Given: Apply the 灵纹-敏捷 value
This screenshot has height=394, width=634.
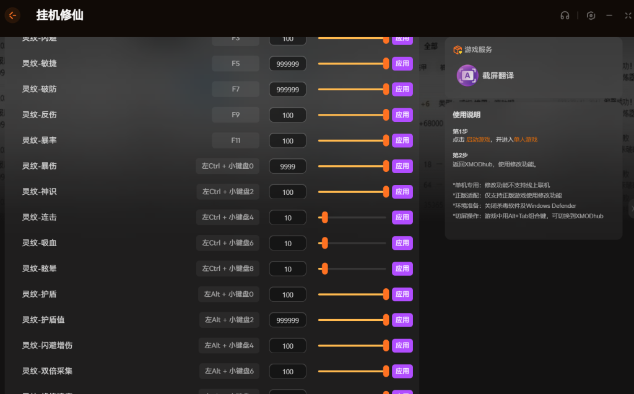Looking at the screenshot, I should 402,64.
